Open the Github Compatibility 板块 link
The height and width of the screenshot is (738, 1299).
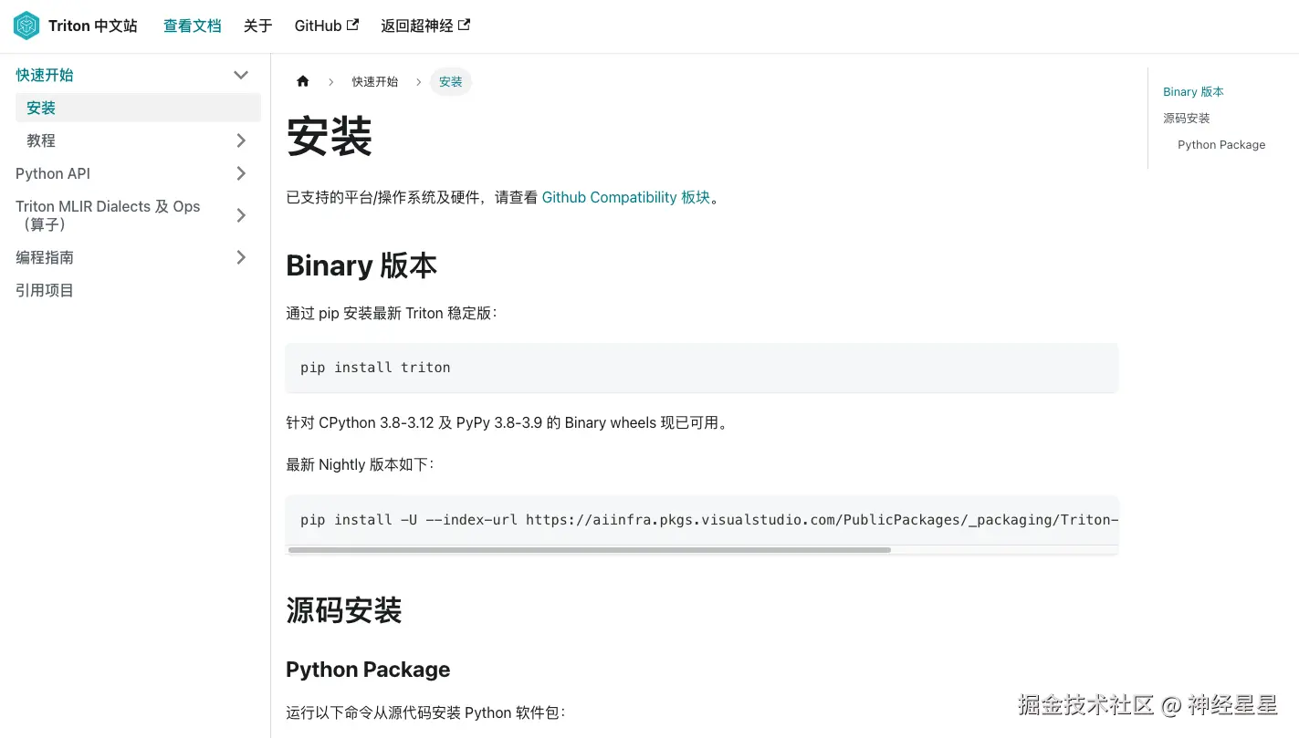[x=627, y=197]
